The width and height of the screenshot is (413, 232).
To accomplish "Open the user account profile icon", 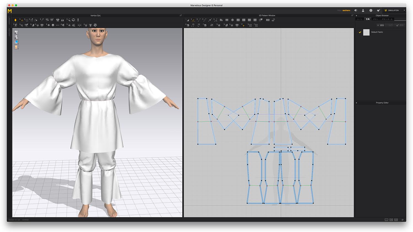I will tap(363, 10).
